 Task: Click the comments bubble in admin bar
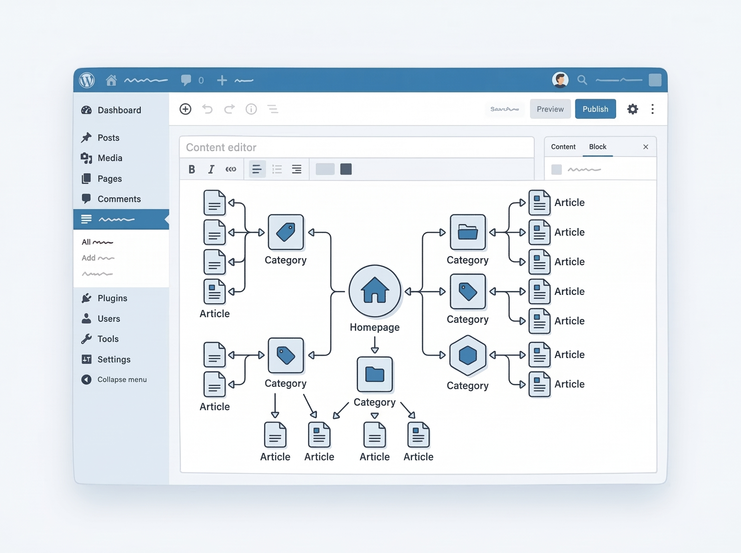pos(186,80)
